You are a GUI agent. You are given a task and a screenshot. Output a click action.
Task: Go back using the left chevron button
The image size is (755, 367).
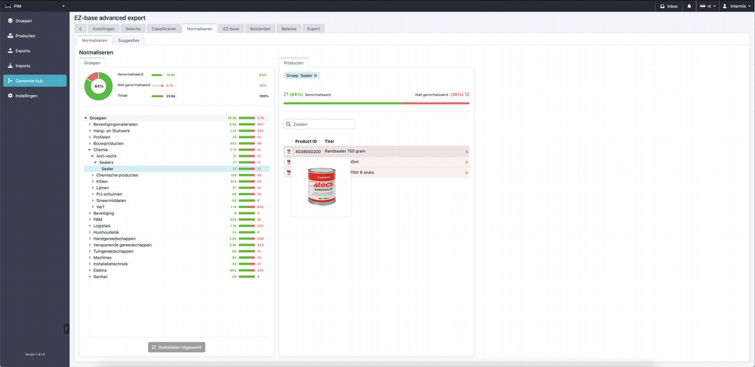click(80, 29)
